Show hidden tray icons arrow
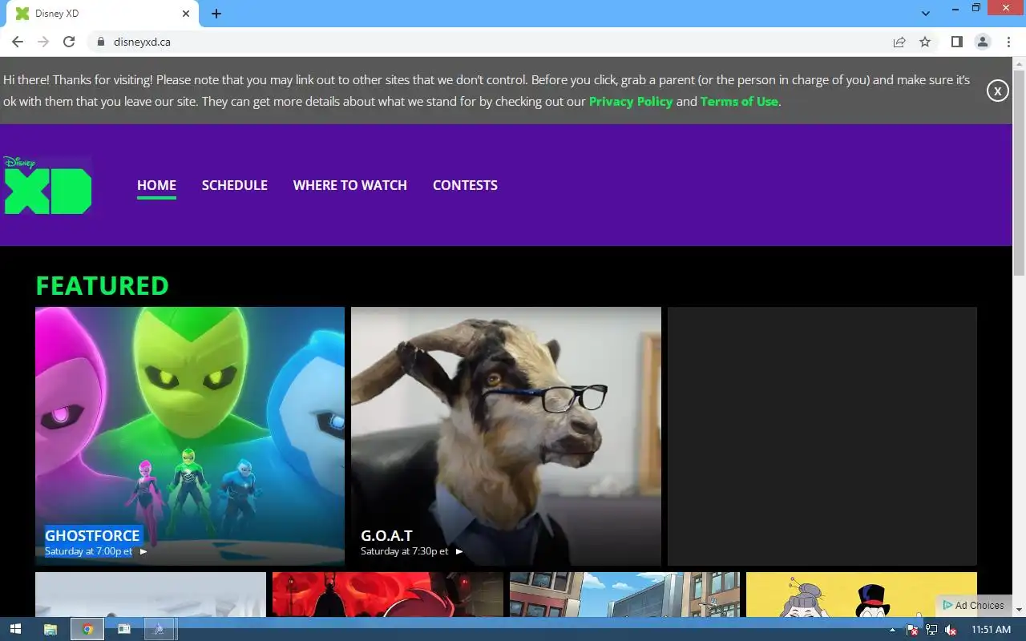This screenshot has height=641, width=1026. click(x=892, y=630)
